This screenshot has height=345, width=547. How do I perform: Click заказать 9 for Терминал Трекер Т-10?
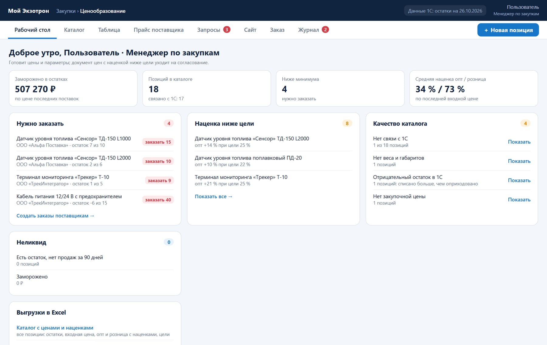coord(159,180)
